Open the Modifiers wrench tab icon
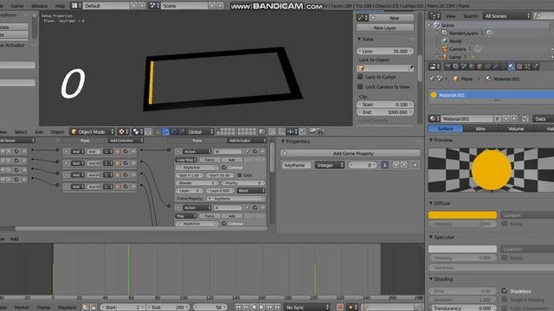 [x=496, y=67]
